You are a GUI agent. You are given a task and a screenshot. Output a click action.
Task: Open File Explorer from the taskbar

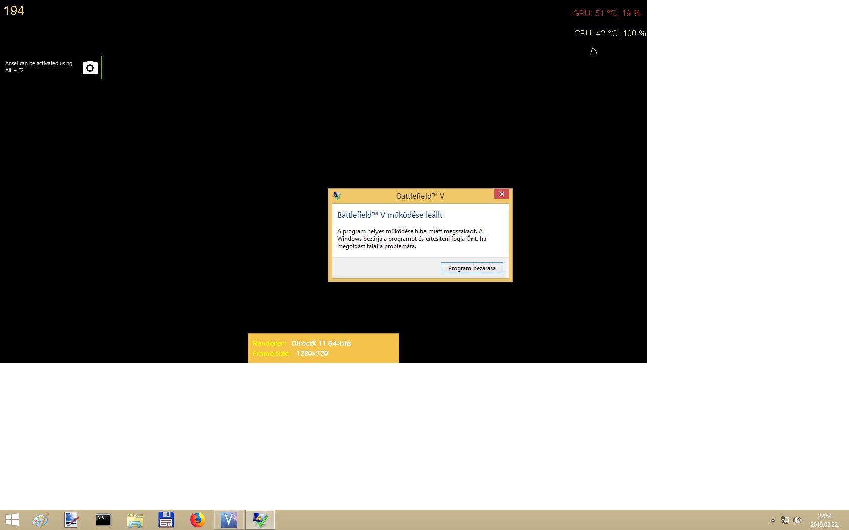[135, 520]
